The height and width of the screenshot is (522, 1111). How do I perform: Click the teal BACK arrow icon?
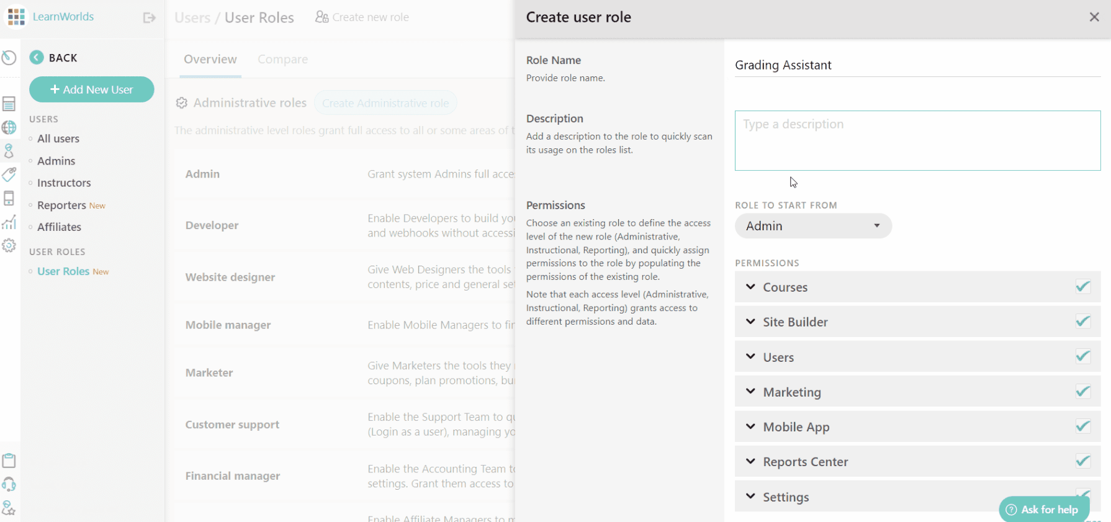pos(37,58)
